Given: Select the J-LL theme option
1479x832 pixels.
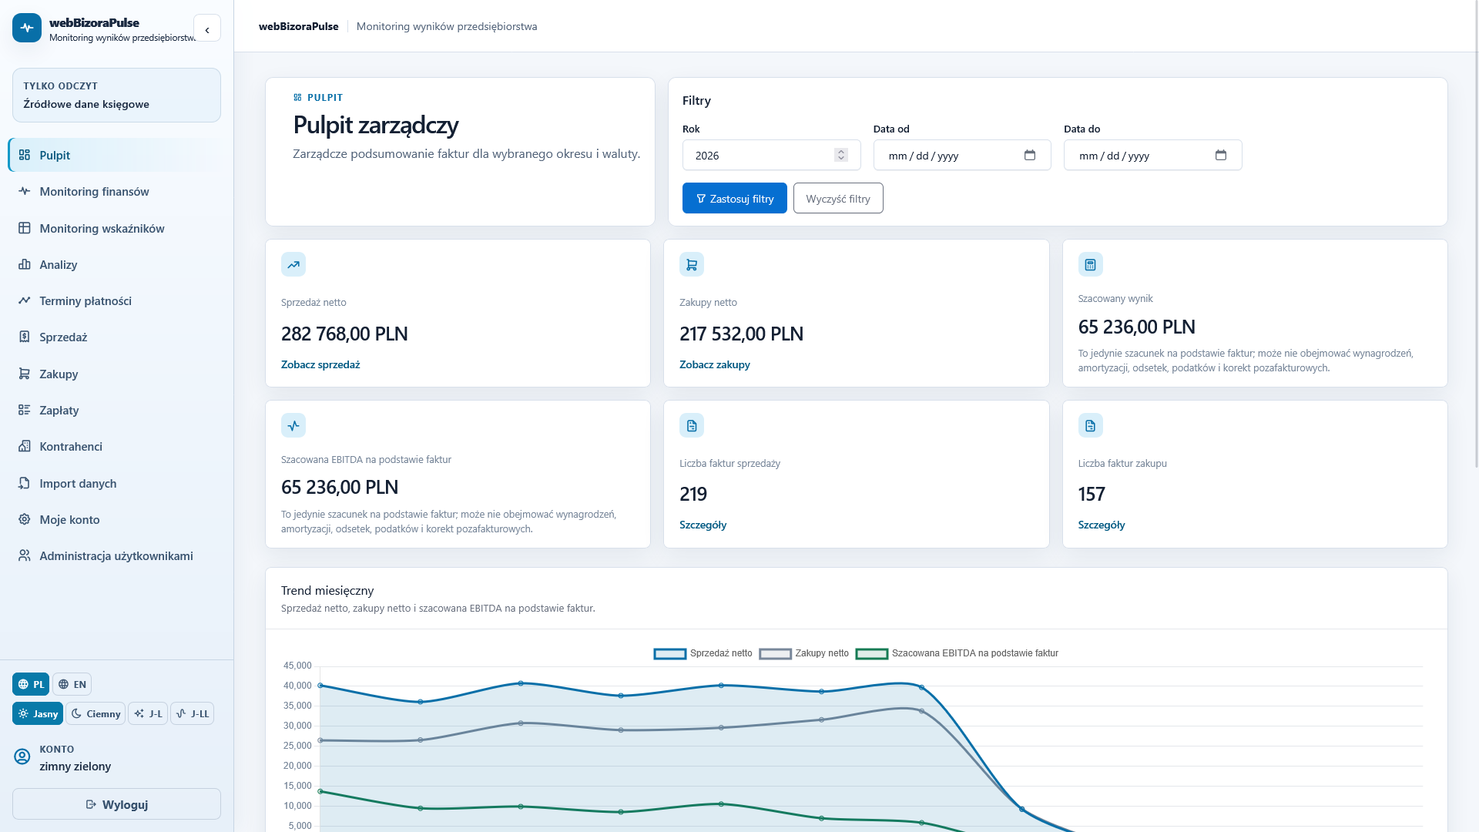Looking at the screenshot, I should coord(192,713).
